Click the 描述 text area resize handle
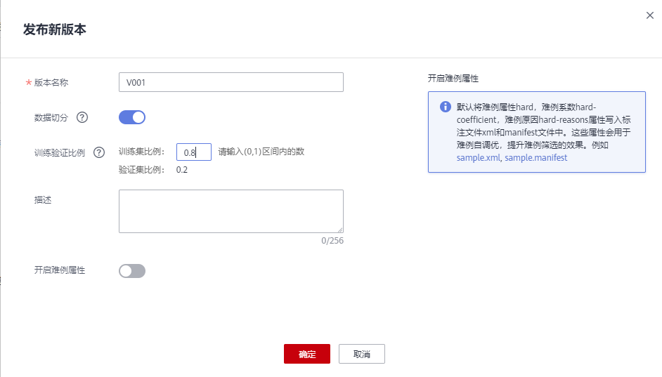The image size is (662, 377). tap(340, 230)
